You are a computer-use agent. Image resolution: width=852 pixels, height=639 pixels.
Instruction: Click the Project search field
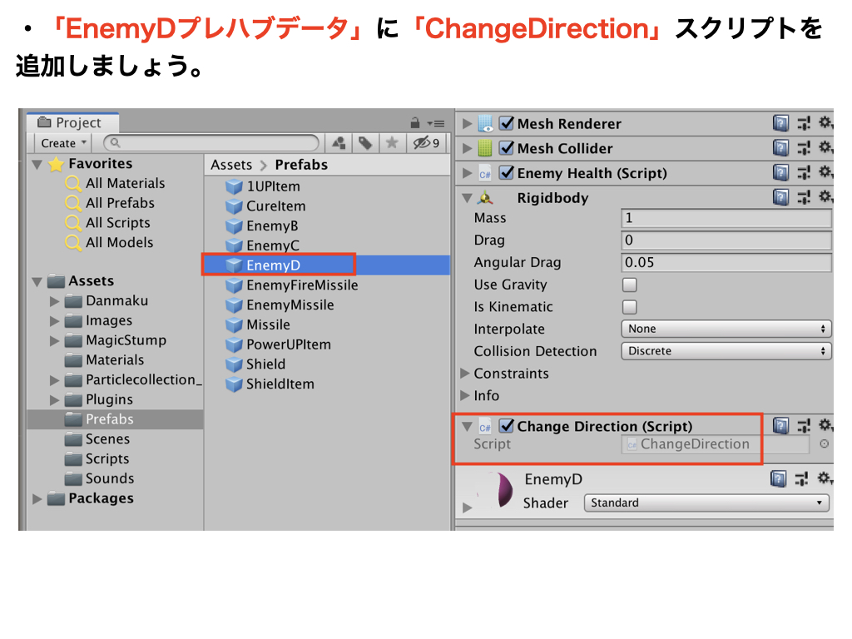(211, 143)
